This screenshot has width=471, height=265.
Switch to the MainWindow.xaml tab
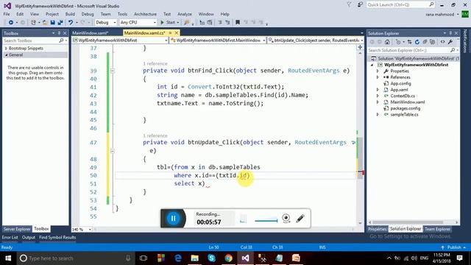pyautogui.click(x=90, y=33)
